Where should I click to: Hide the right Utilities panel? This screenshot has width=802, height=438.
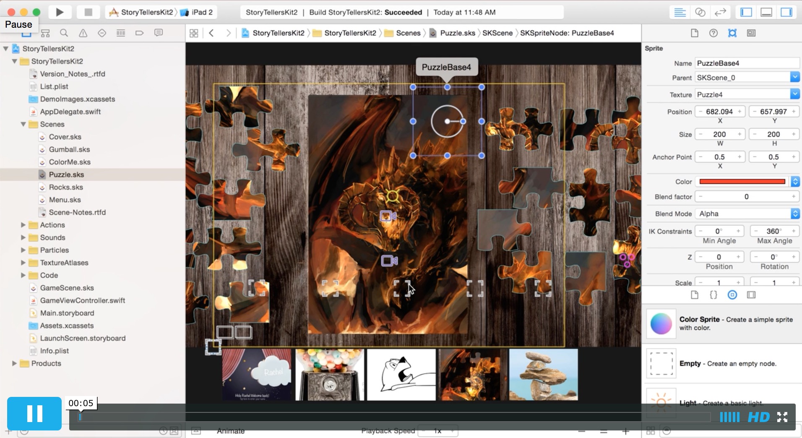786,12
